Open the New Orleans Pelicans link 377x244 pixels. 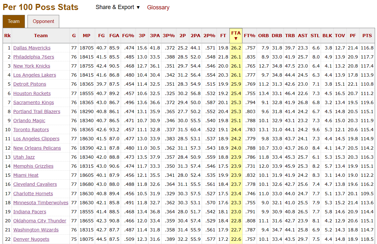tap(37, 148)
